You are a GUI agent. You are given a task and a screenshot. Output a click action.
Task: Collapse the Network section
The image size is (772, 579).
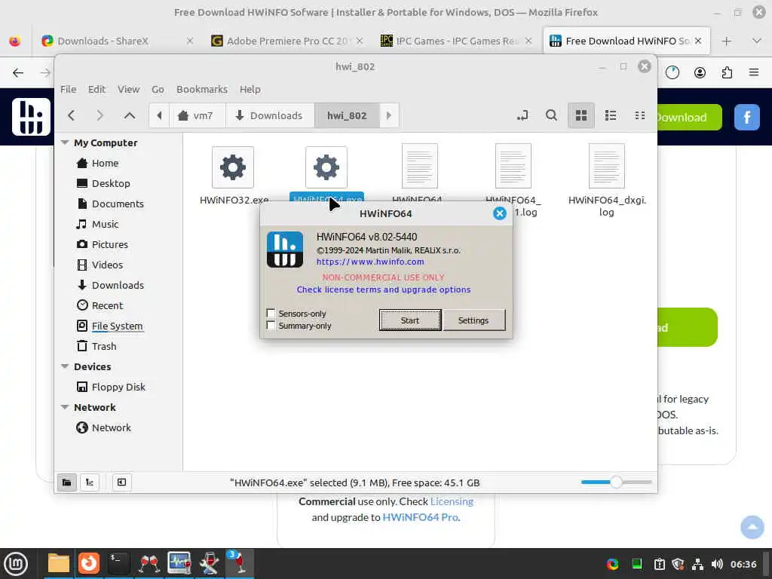65,408
